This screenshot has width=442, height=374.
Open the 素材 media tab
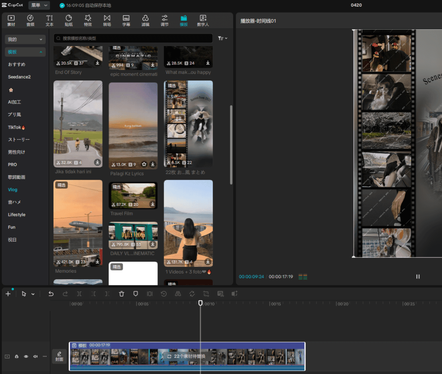click(11, 20)
